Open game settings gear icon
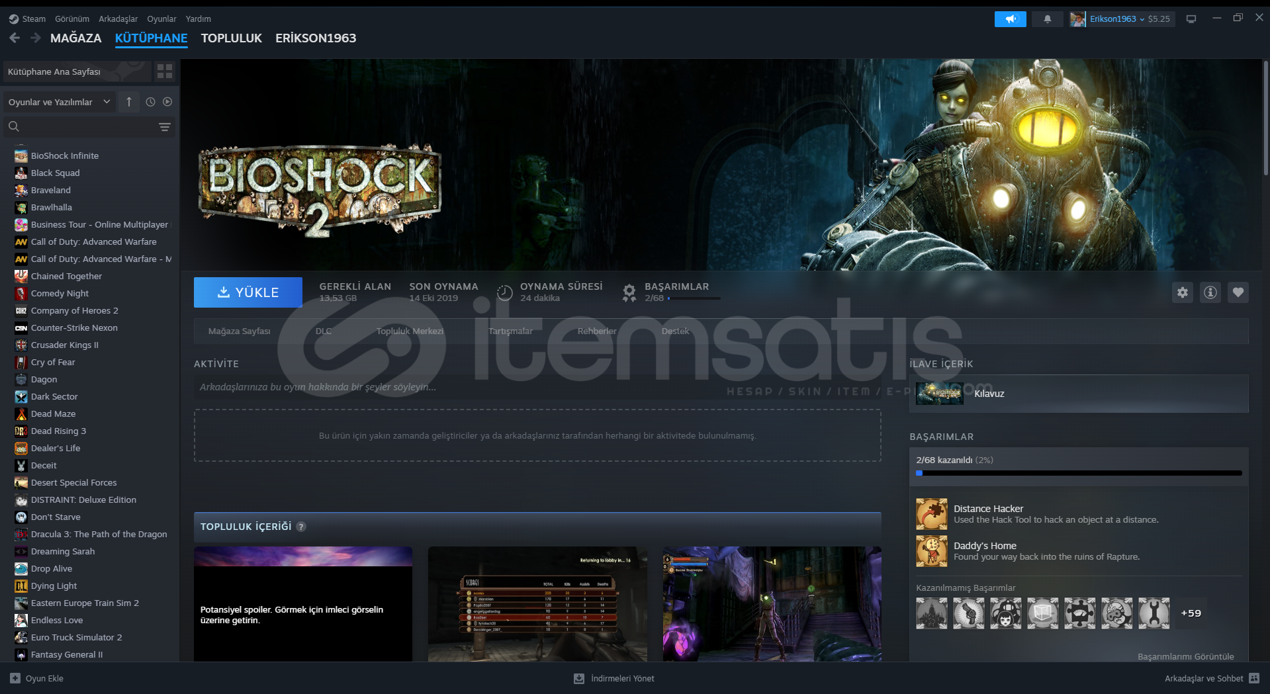Image resolution: width=1270 pixels, height=694 pixels. click(x=1182, y=292)
